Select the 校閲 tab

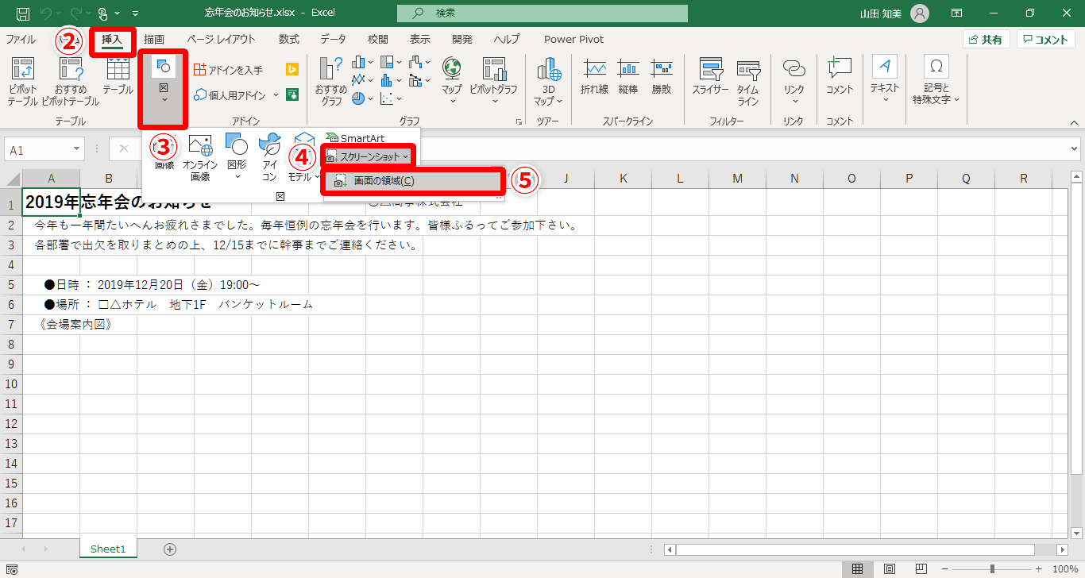pyautogui.click(x=378, y=39)
